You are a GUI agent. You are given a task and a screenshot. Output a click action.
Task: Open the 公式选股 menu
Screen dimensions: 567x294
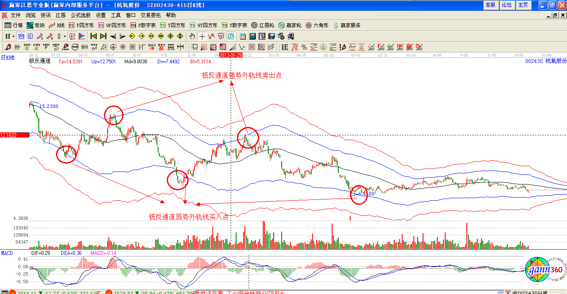(x=81, y=15)
